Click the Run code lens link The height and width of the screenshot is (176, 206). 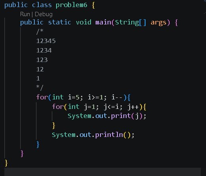point(25,14)
